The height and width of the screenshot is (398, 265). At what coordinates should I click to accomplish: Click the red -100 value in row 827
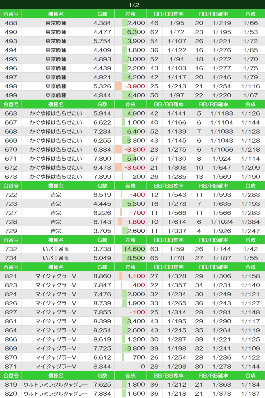click(x=137, y=312)
